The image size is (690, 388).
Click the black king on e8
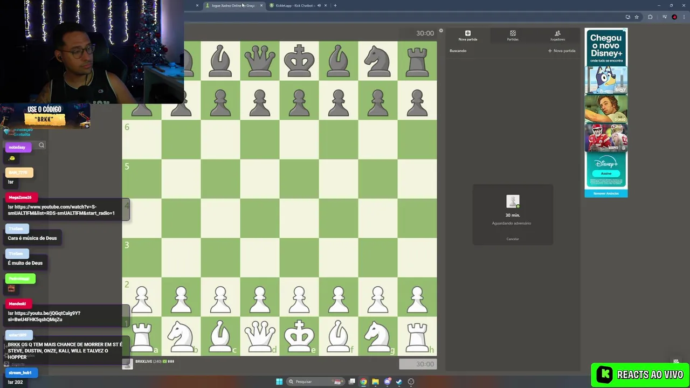[x=299, y=61]
